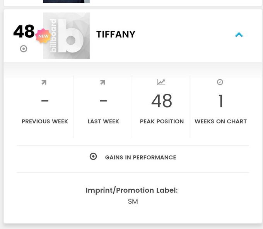The image size is (263, 229).
Task: Click the bullseye icon beside Gains in Performance
Action: coord(93,157)
